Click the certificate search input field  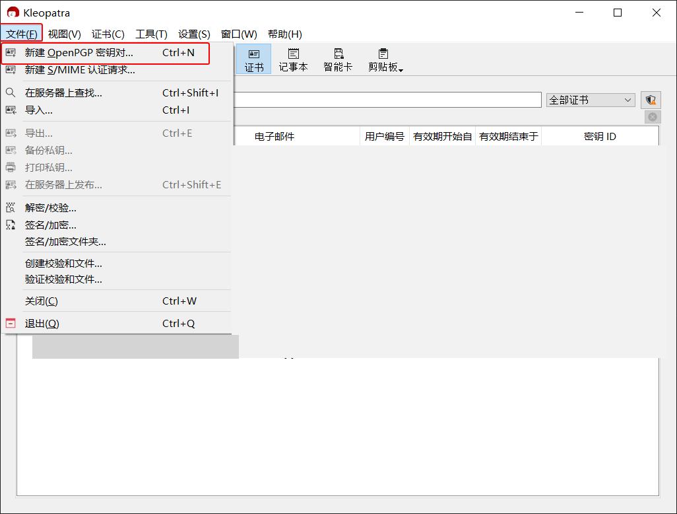387,100
